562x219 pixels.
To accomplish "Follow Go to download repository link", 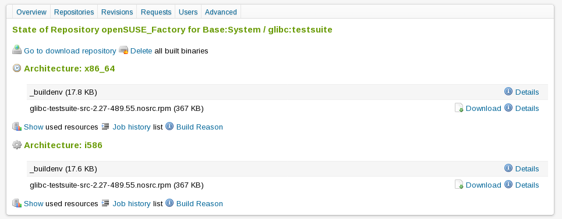I will (70, 51).
